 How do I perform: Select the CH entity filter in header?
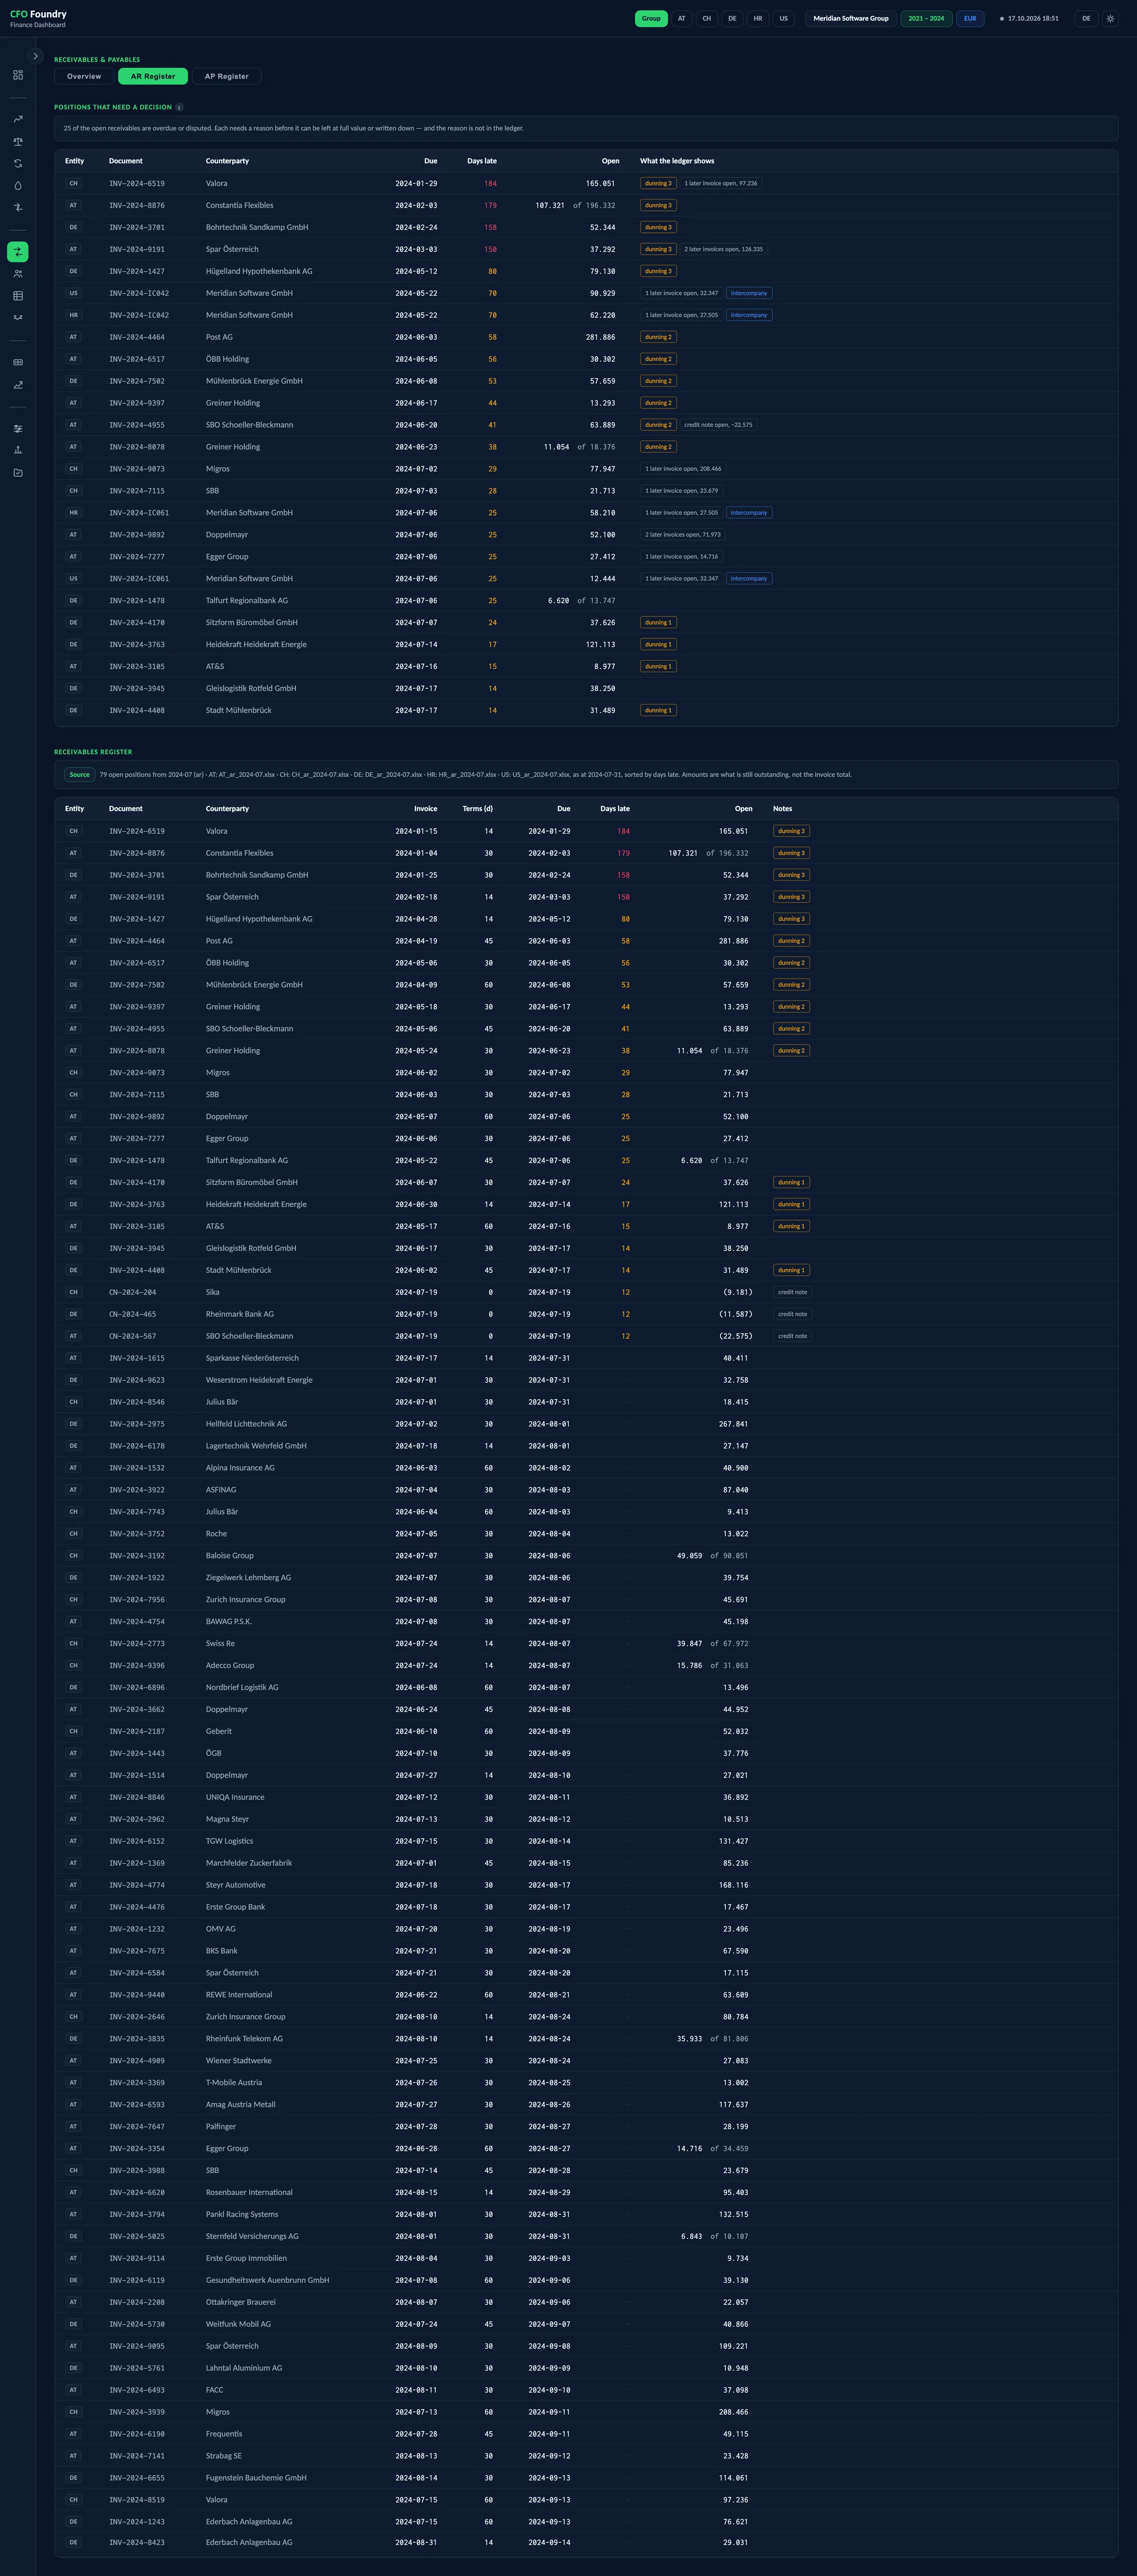coord(707,18)
